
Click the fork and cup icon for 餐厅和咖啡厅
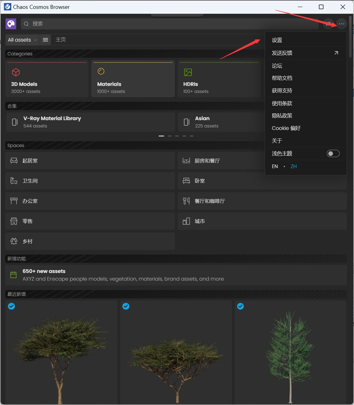click(x=186, y=201)
